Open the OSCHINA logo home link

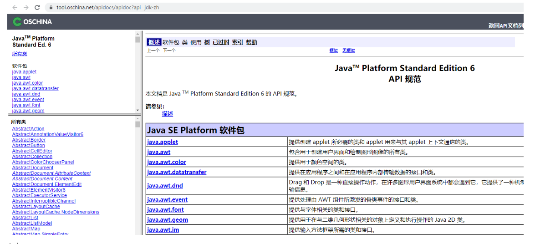(x=32, y=22)
